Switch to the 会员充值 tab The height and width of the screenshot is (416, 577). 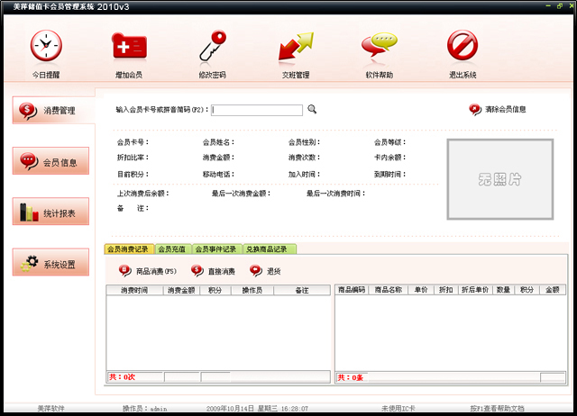pos(173,249)
